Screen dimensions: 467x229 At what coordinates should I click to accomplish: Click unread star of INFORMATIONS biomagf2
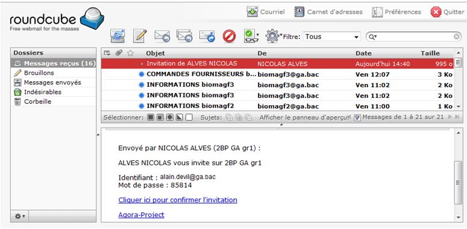click(142, 106)
